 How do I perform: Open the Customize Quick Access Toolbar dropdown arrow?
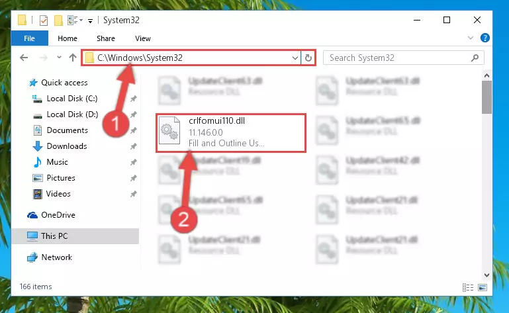[x=90, y=21]
